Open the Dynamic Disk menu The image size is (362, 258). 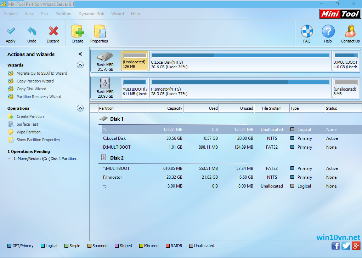(x=91, y=14)
